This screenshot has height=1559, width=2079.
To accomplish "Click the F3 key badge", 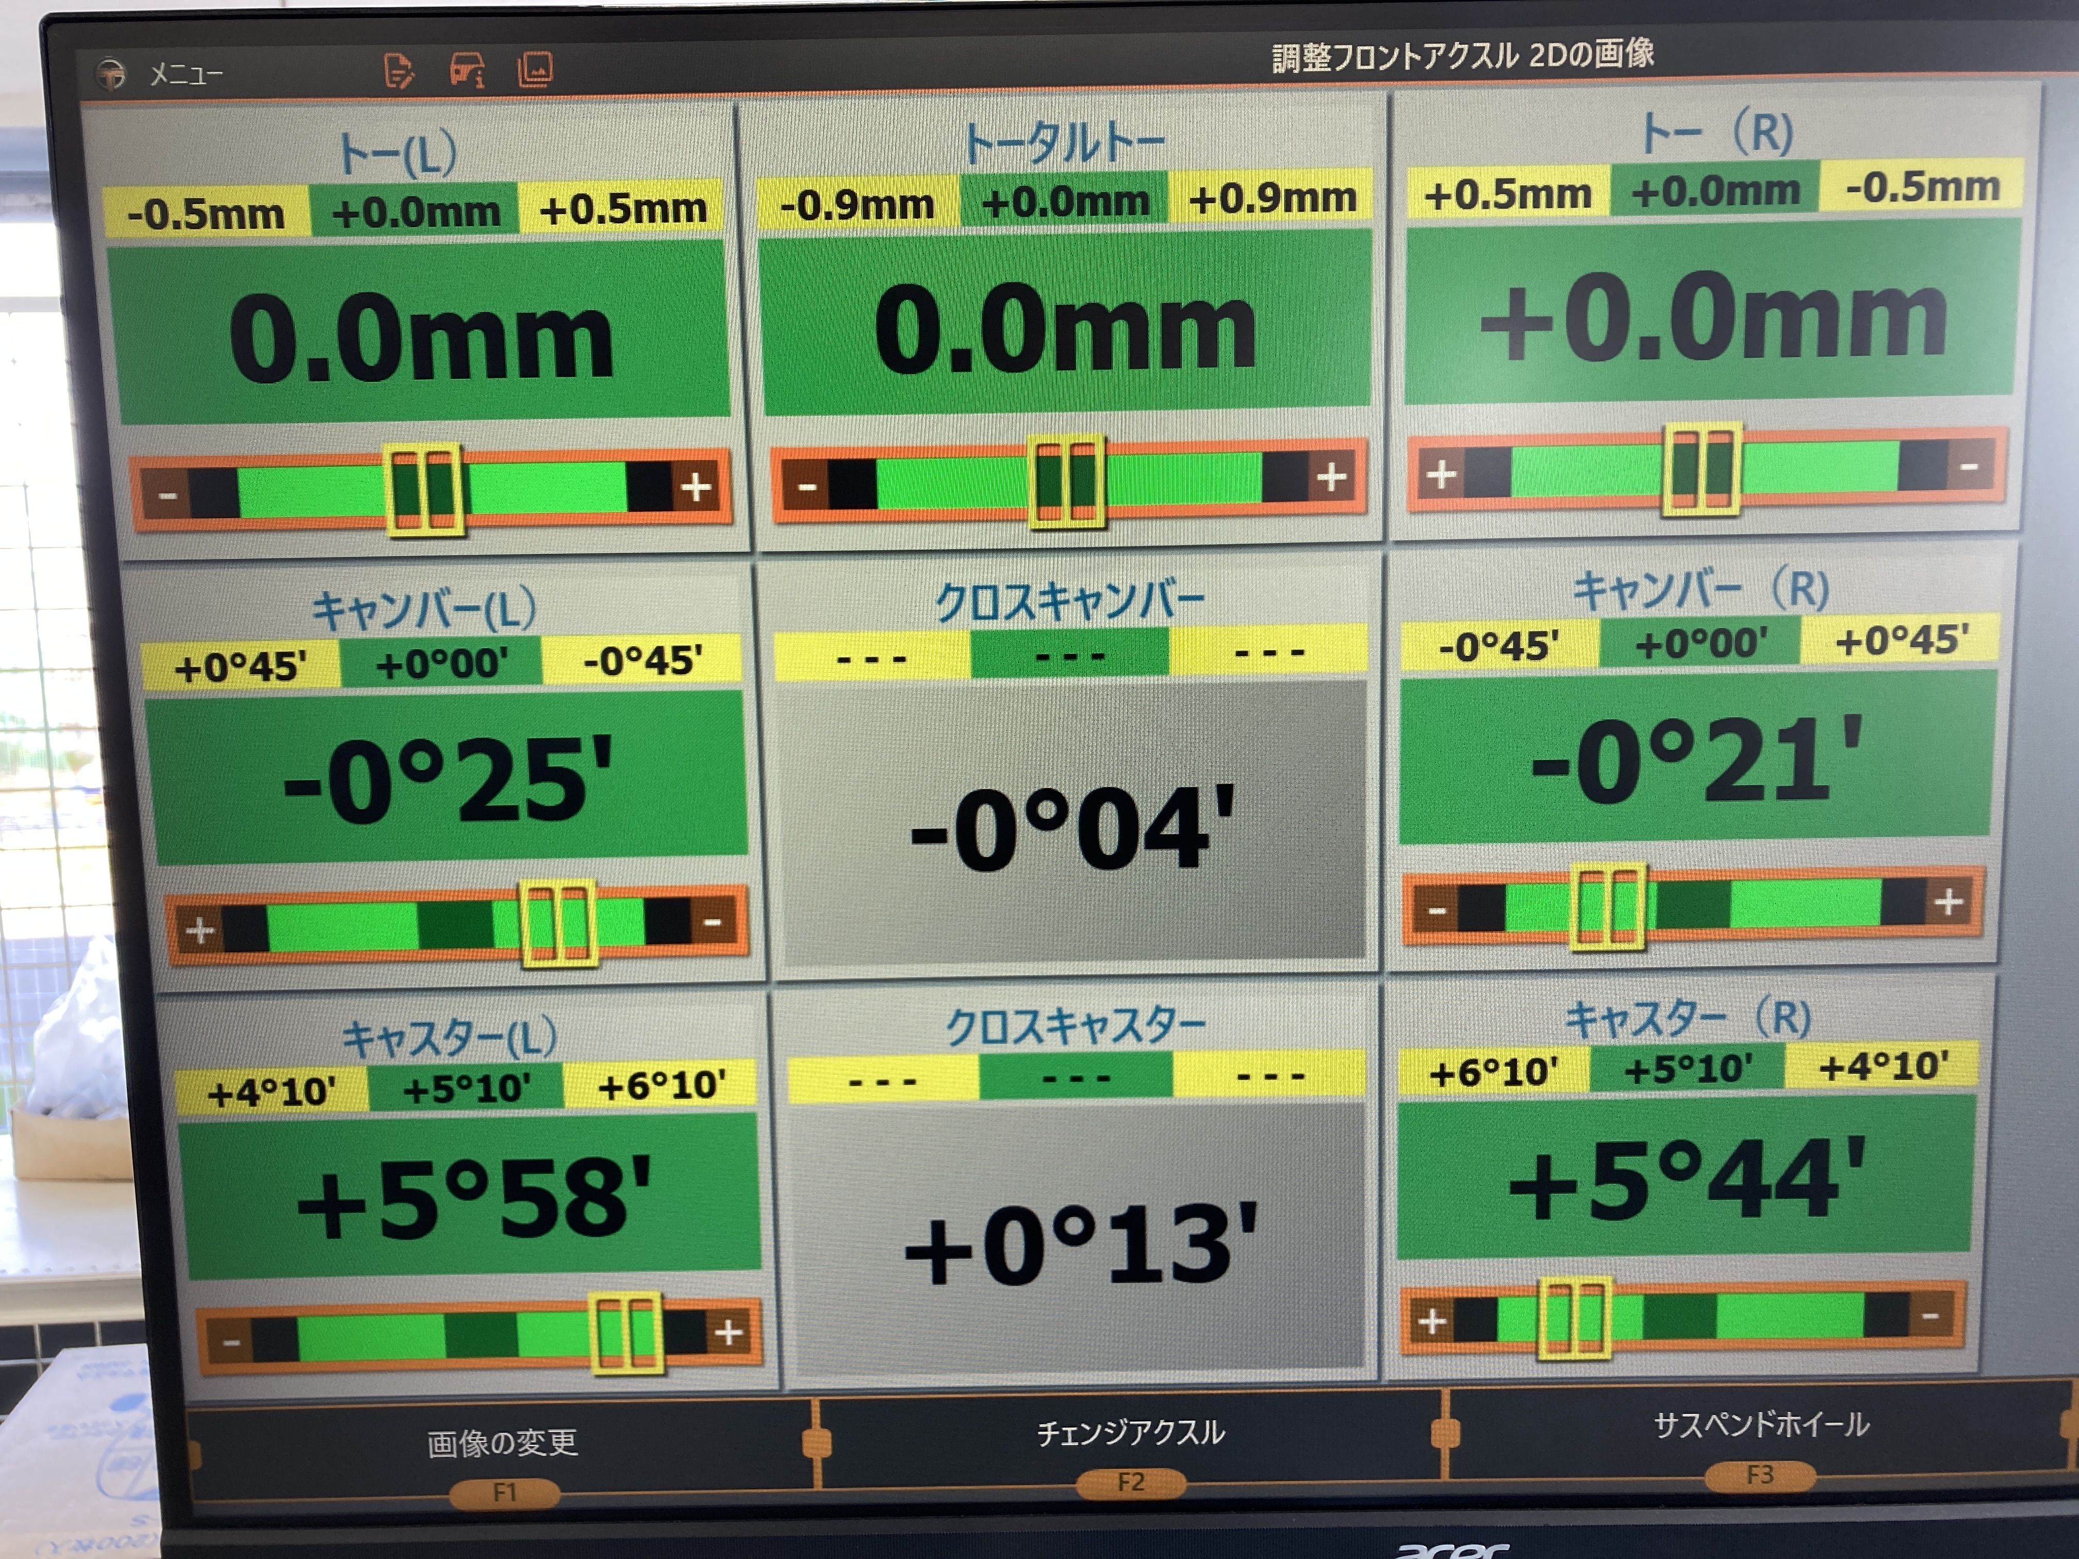I will [1759, 1474].
